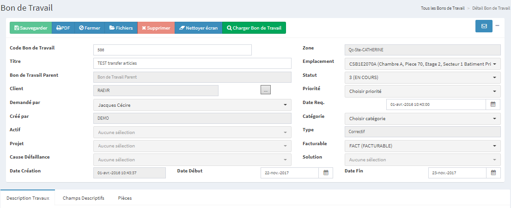Click the Bon de Travail page heading
This screenshot has height=208, width=511.
coord(27,8)
